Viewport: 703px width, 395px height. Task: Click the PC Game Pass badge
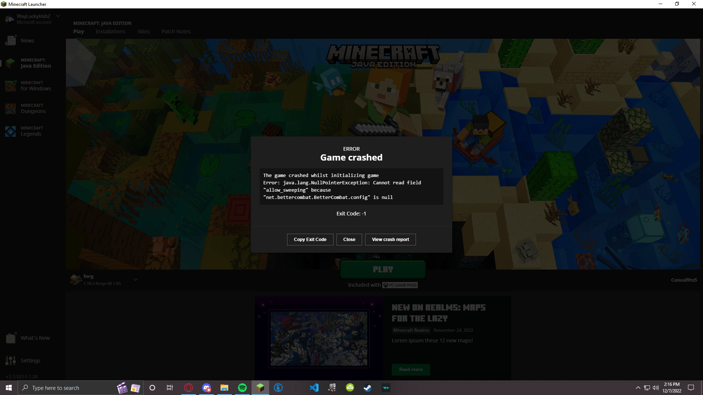point(400,285)
